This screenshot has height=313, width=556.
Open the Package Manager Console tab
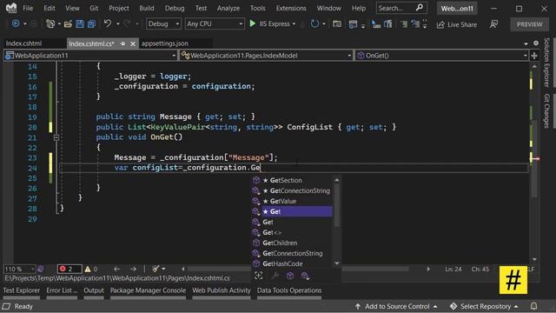[148, 290]
